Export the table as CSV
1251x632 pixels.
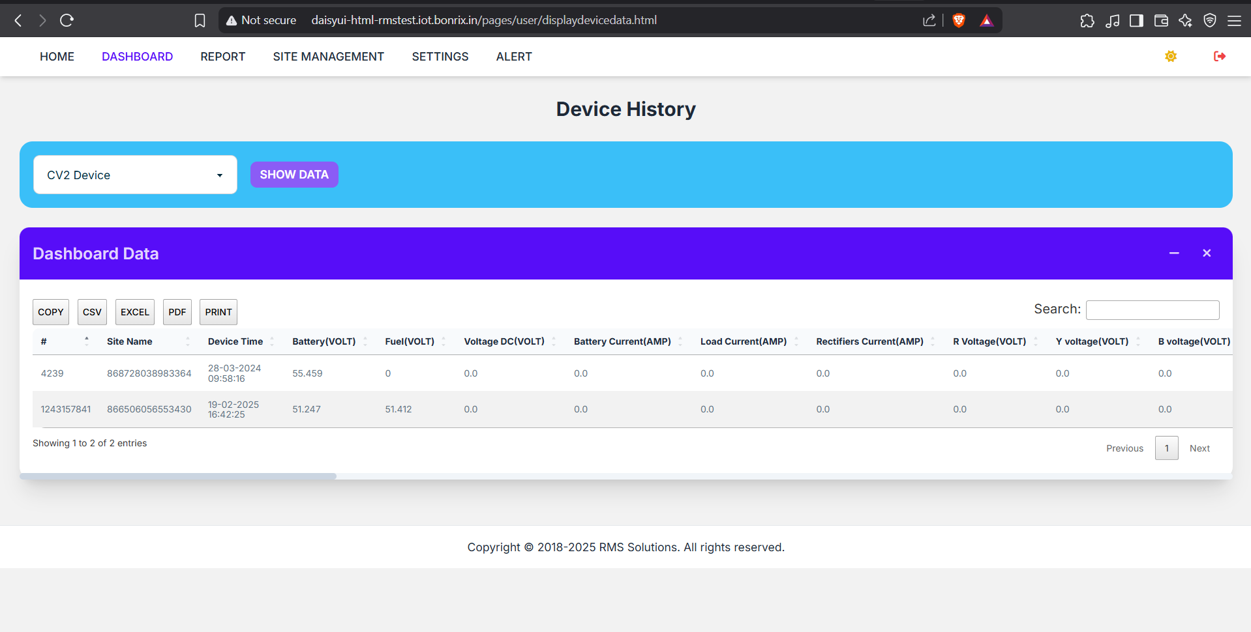(x=92, y=312)
